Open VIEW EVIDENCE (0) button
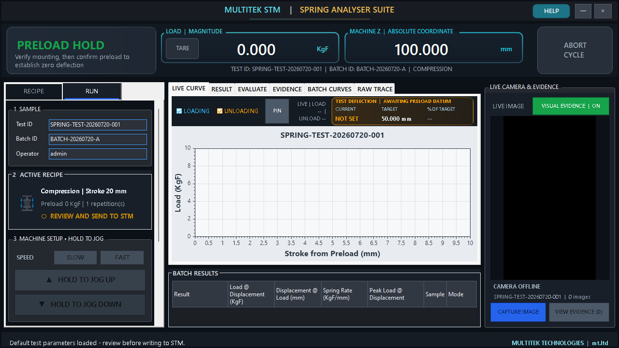 tap(579, 312)
